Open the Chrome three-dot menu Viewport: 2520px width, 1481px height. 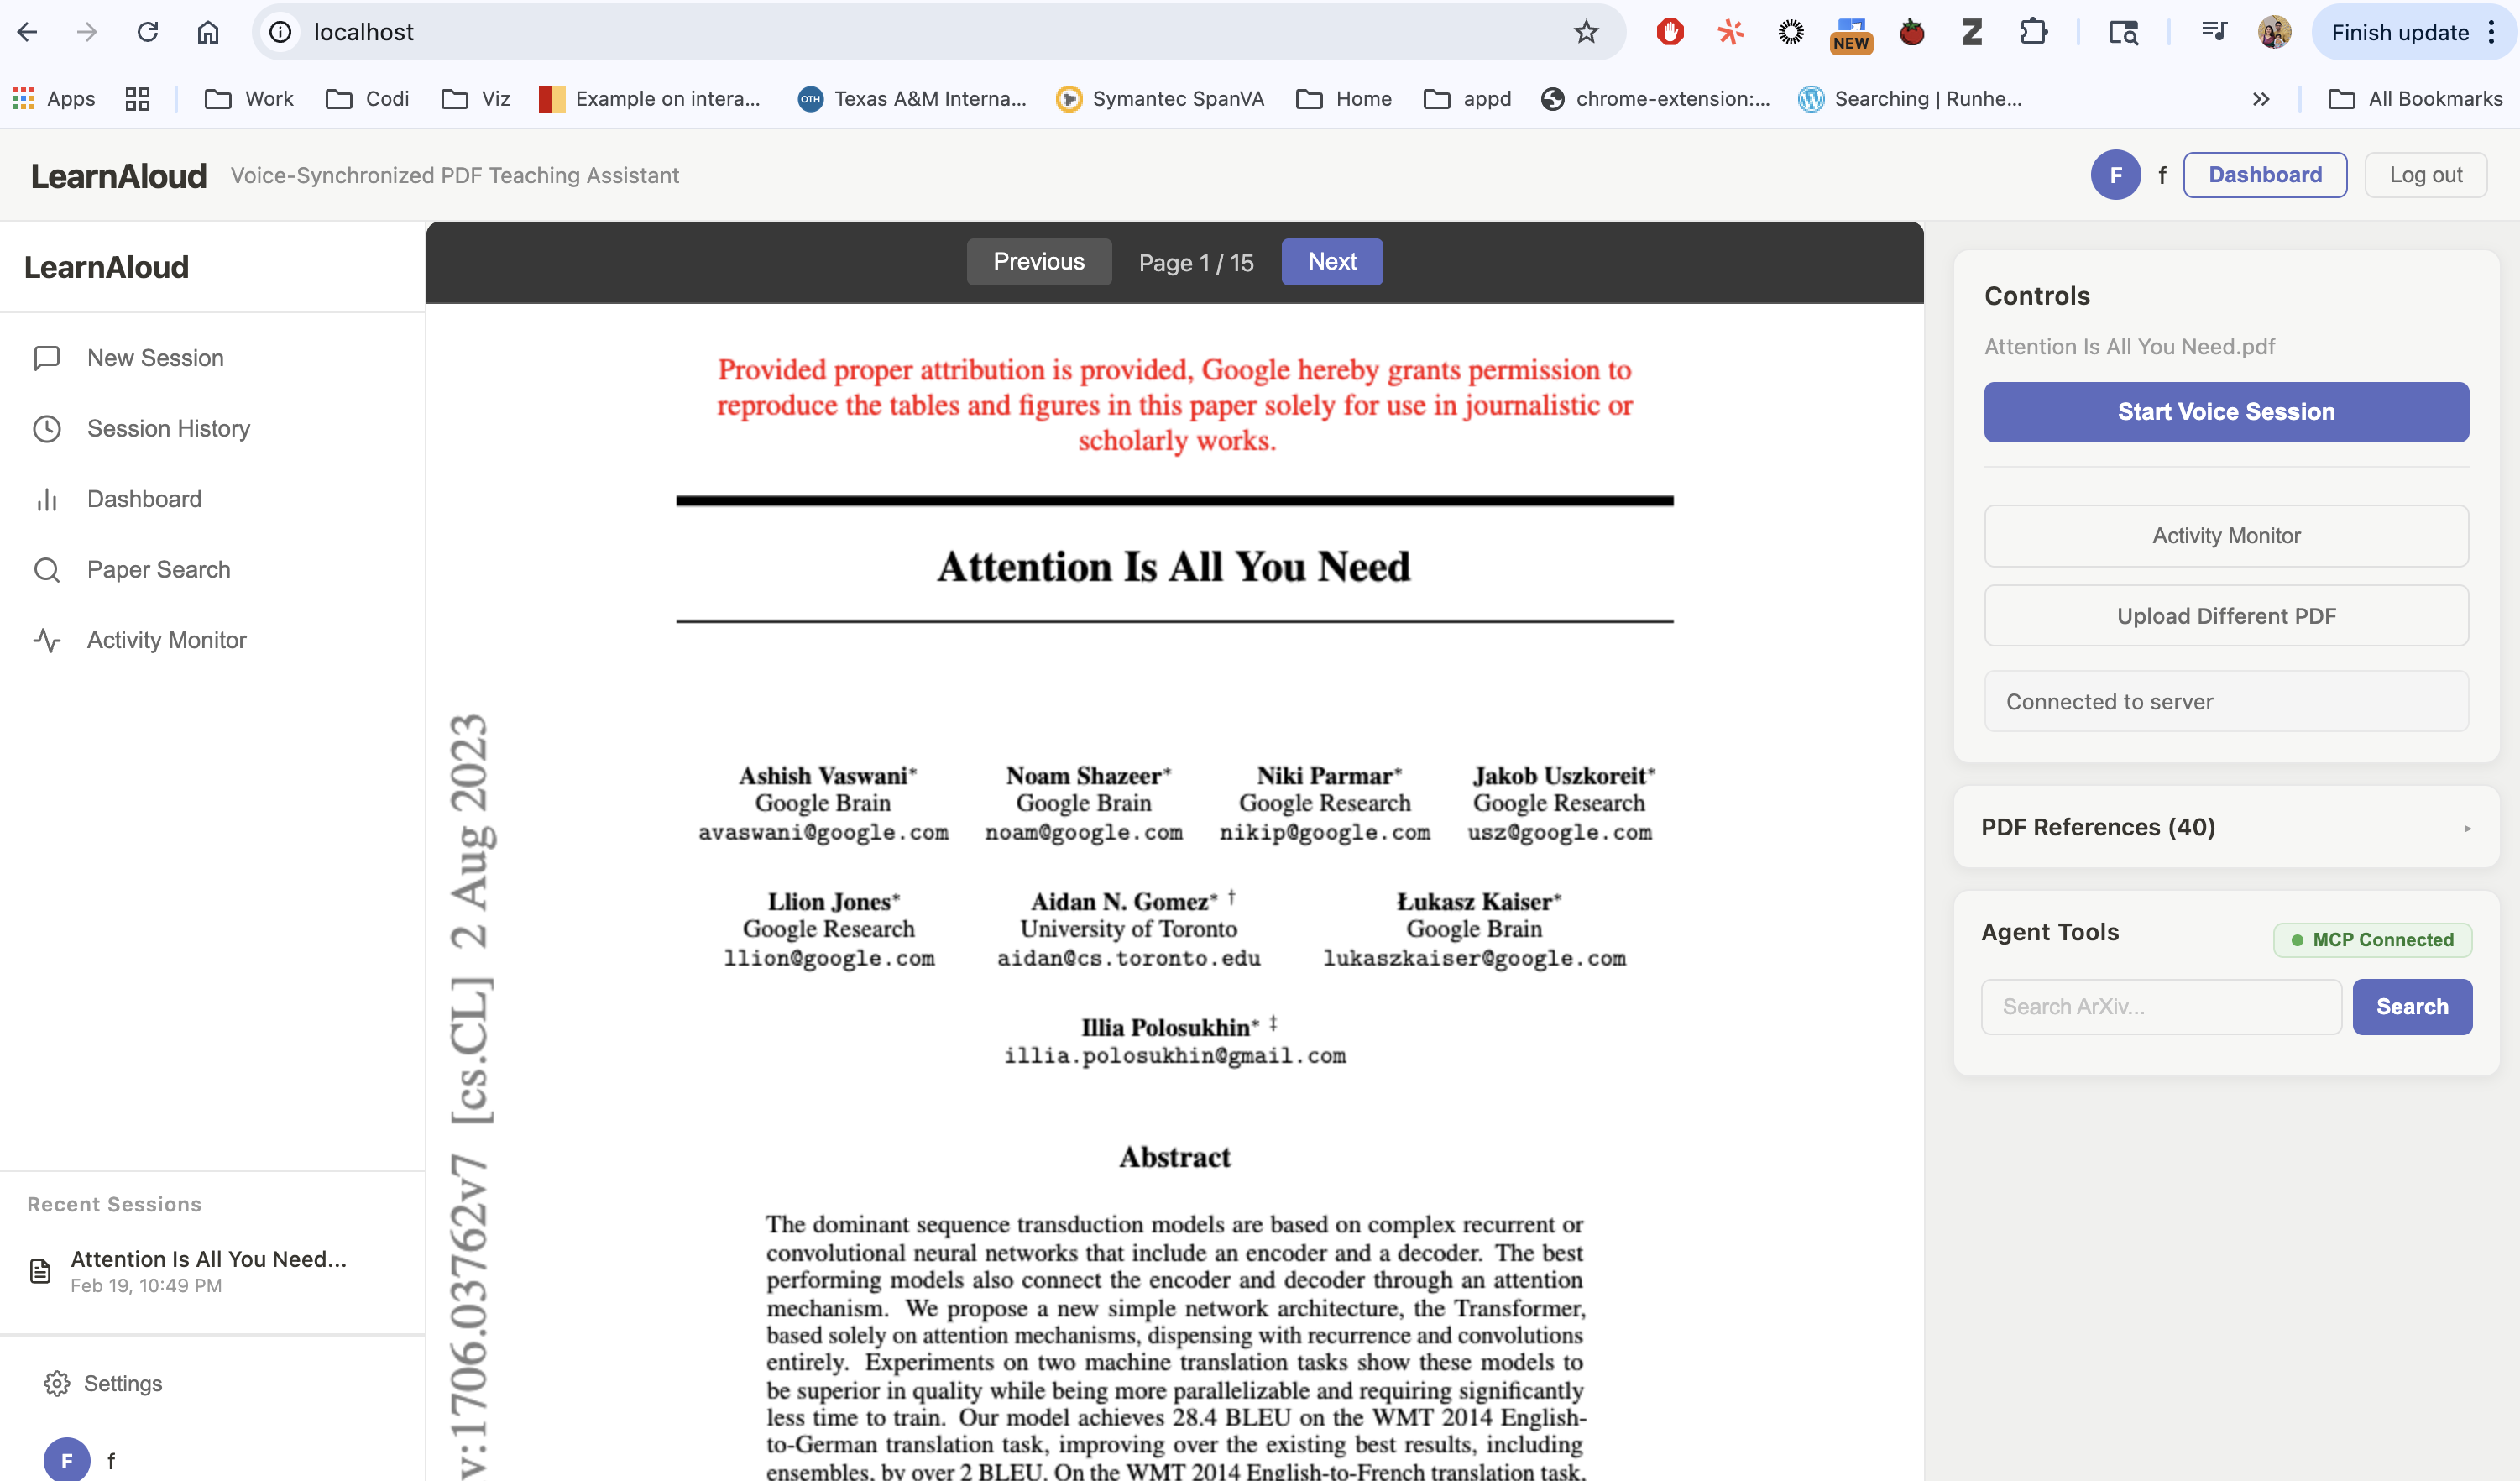tap(2491, 32)
